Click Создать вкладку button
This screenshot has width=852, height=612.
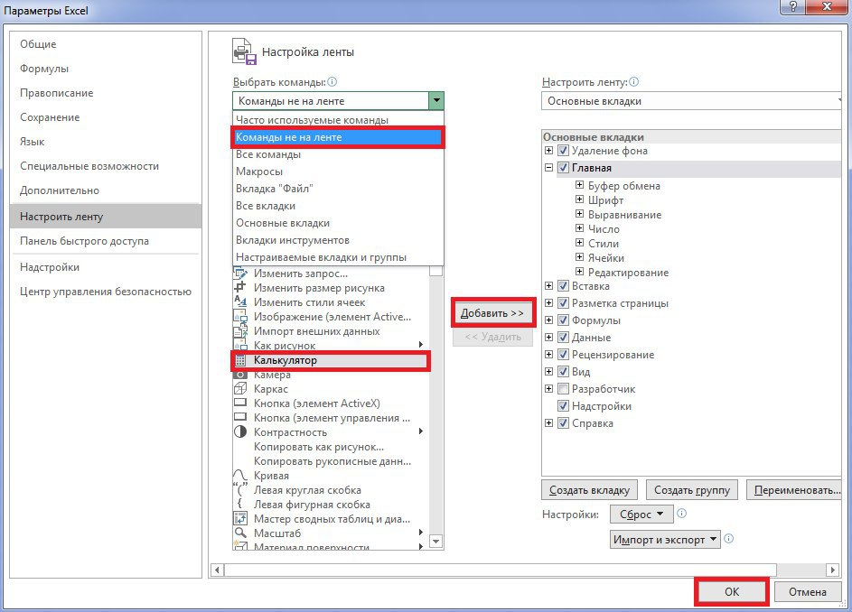tap(590, 490)
